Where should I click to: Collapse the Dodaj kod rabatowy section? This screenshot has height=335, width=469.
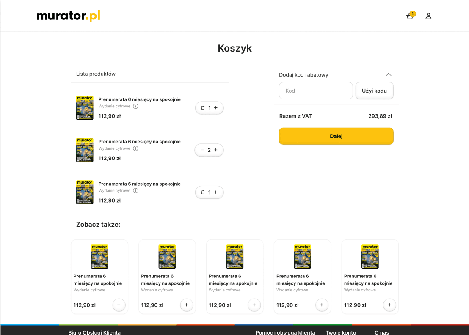389,74
